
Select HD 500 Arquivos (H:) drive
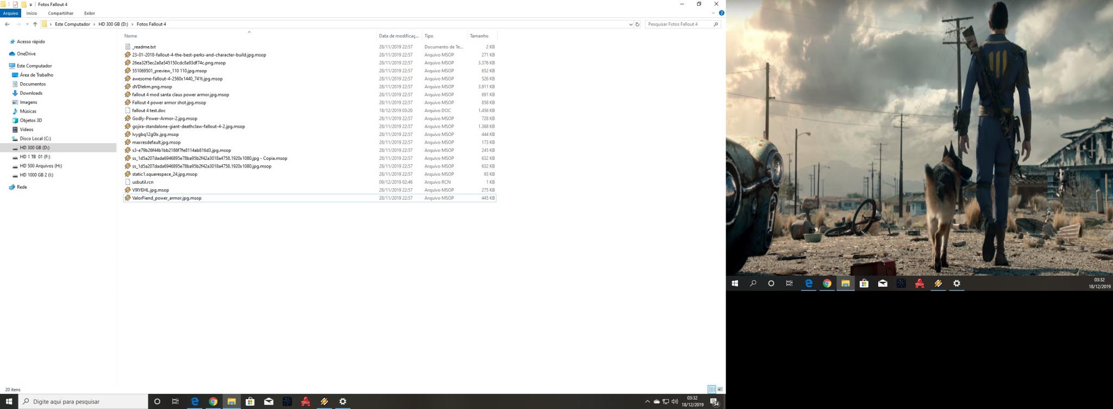pyautogui.click(x=41, y=166)
